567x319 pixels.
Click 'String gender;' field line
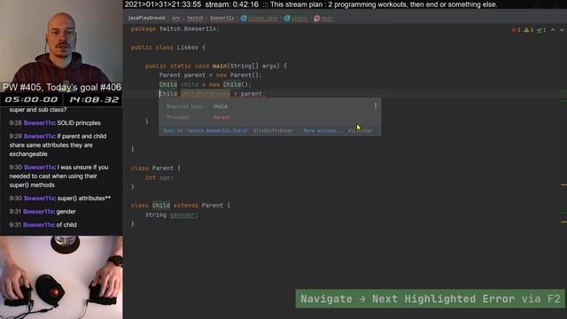[171, 214]
